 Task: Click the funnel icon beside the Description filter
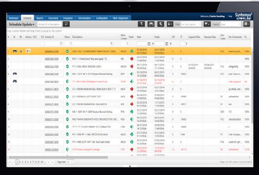[111, 44]
